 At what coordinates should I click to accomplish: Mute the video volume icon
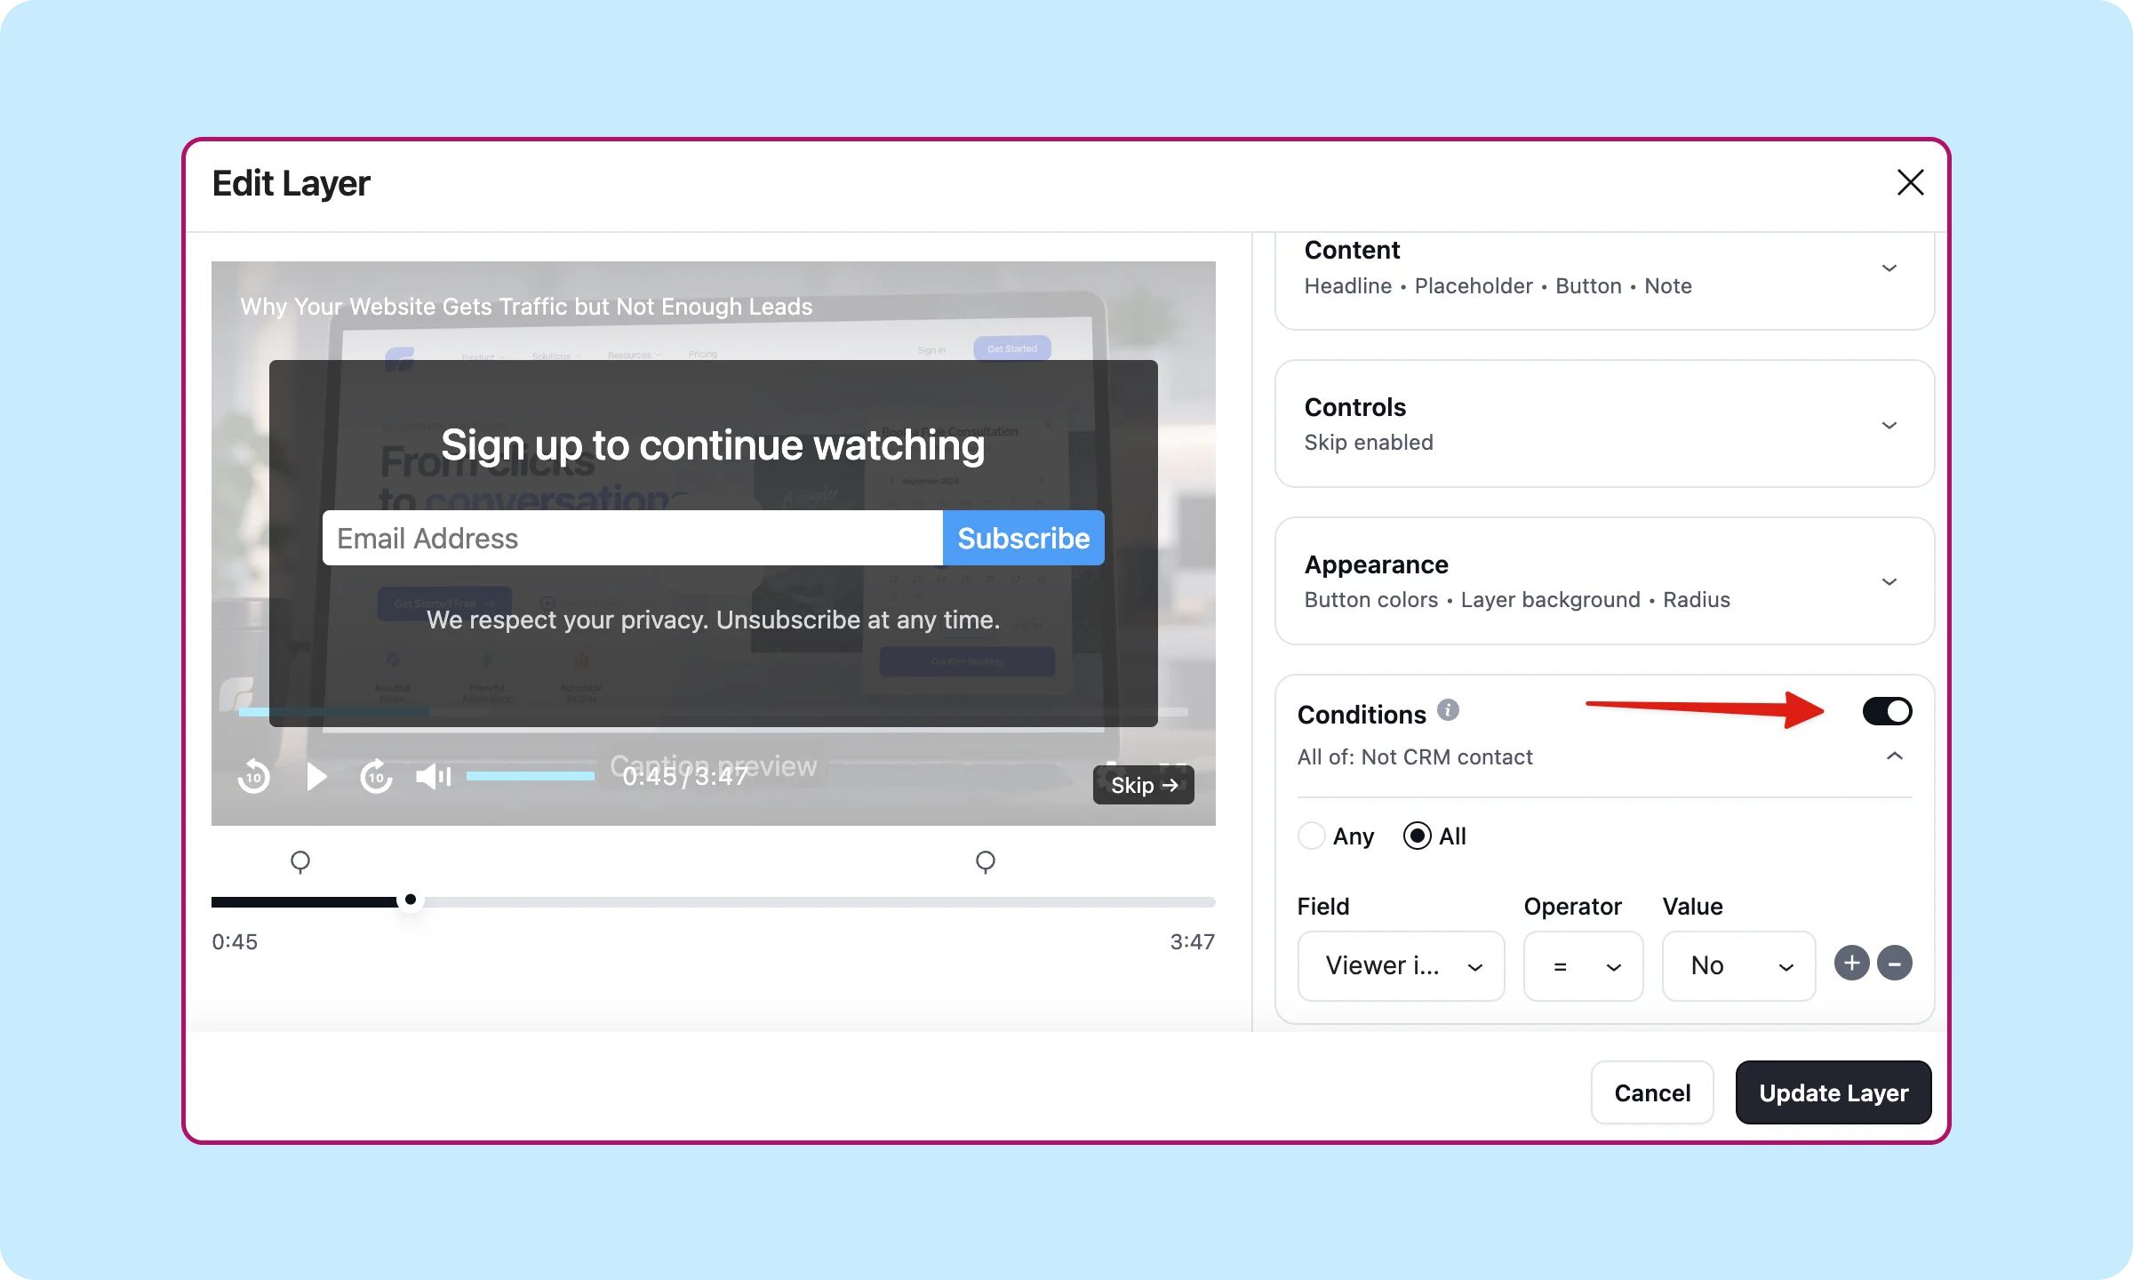pos(434,777)
